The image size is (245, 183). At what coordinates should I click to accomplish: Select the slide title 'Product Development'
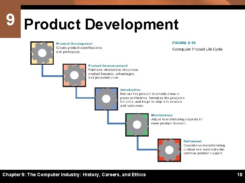tap(101, 24)
